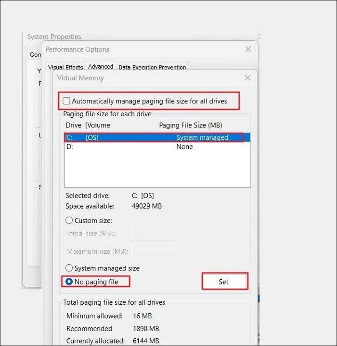Click the Performance Options title bar
The image size is (337, 346).
(144, 49)
